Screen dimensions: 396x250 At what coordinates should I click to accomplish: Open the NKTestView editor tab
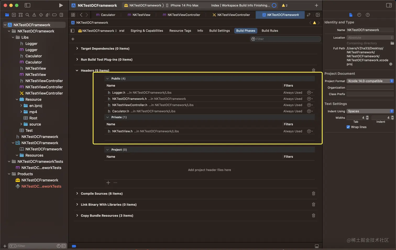coord(139,15)
